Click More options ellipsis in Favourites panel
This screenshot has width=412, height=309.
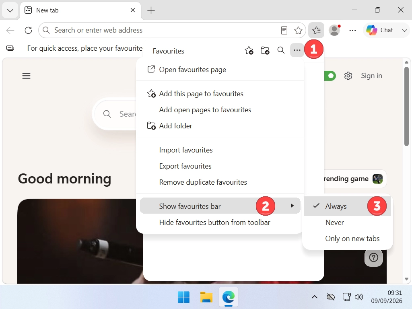[297, 50]
